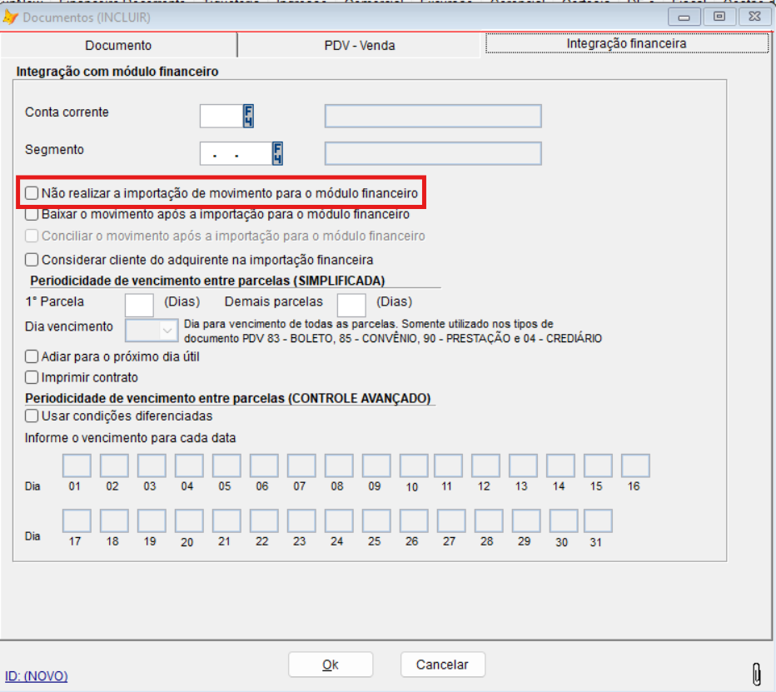Enable 'Não realizar a importação de movimento' checkbox

pyautogui.click(x=32, y=193)
